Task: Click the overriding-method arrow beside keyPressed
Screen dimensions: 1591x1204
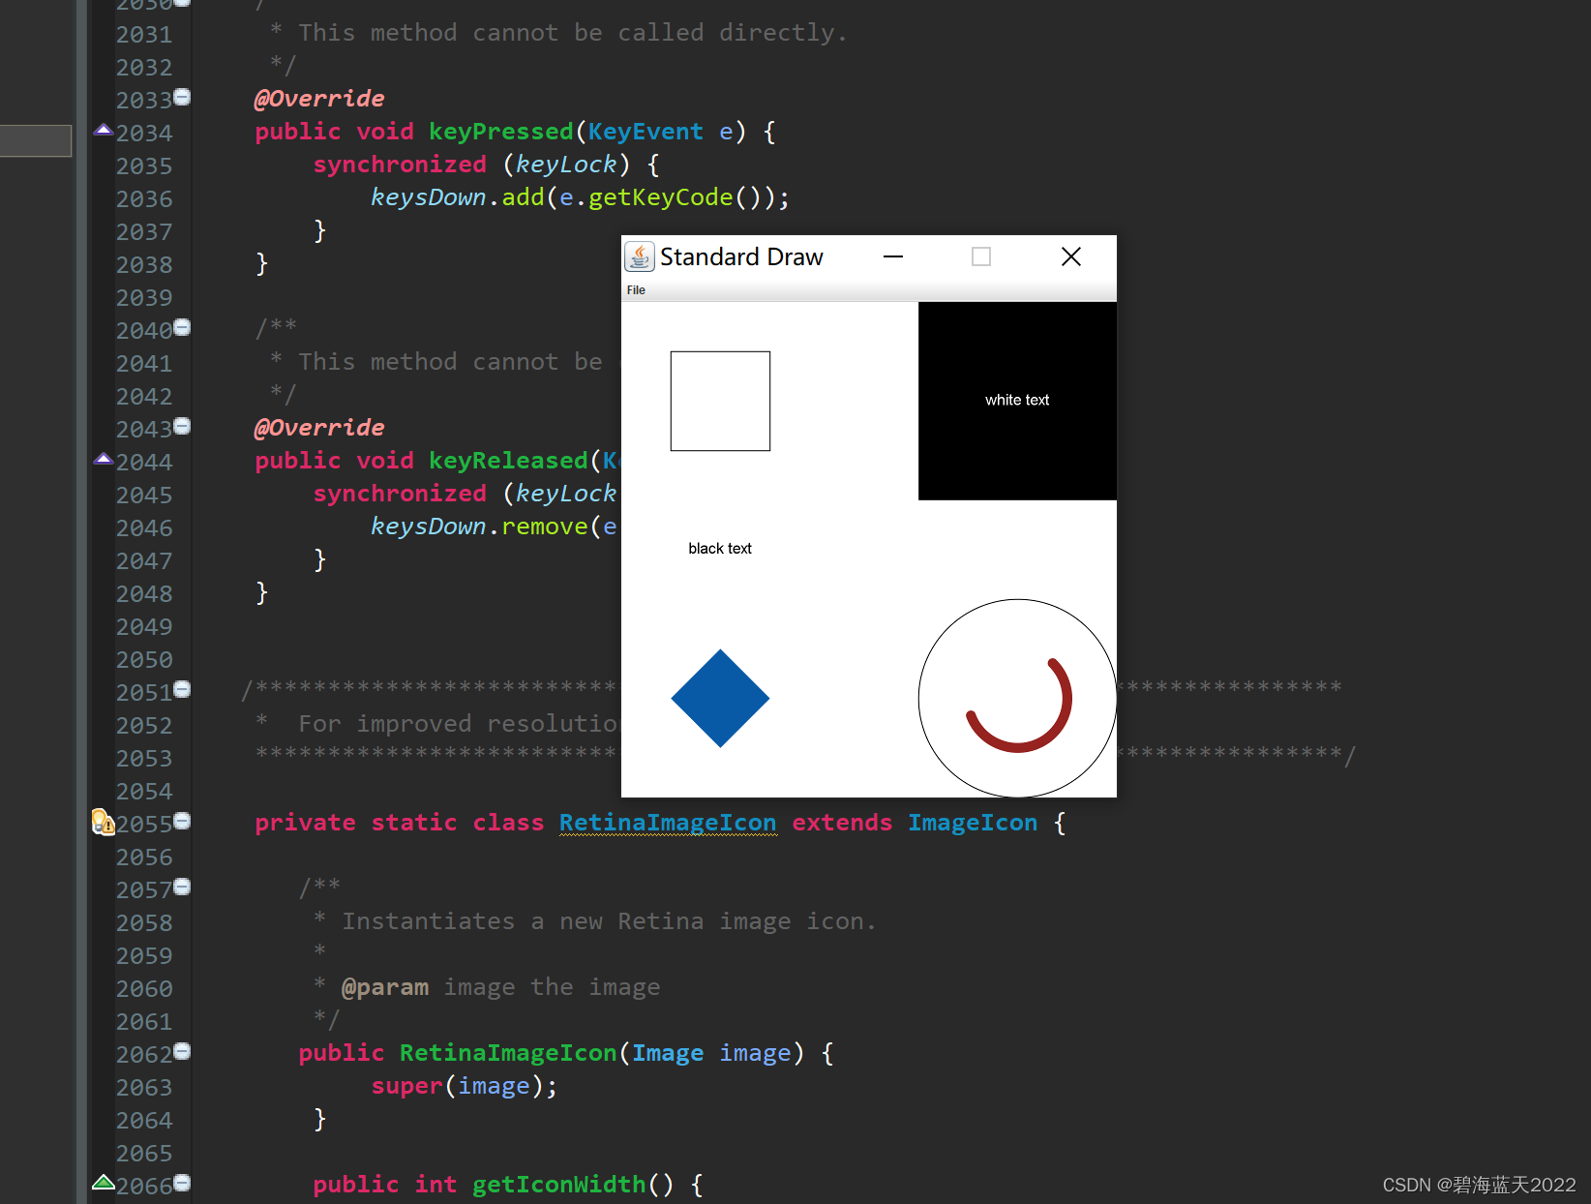Action: [x=103, y=131]
